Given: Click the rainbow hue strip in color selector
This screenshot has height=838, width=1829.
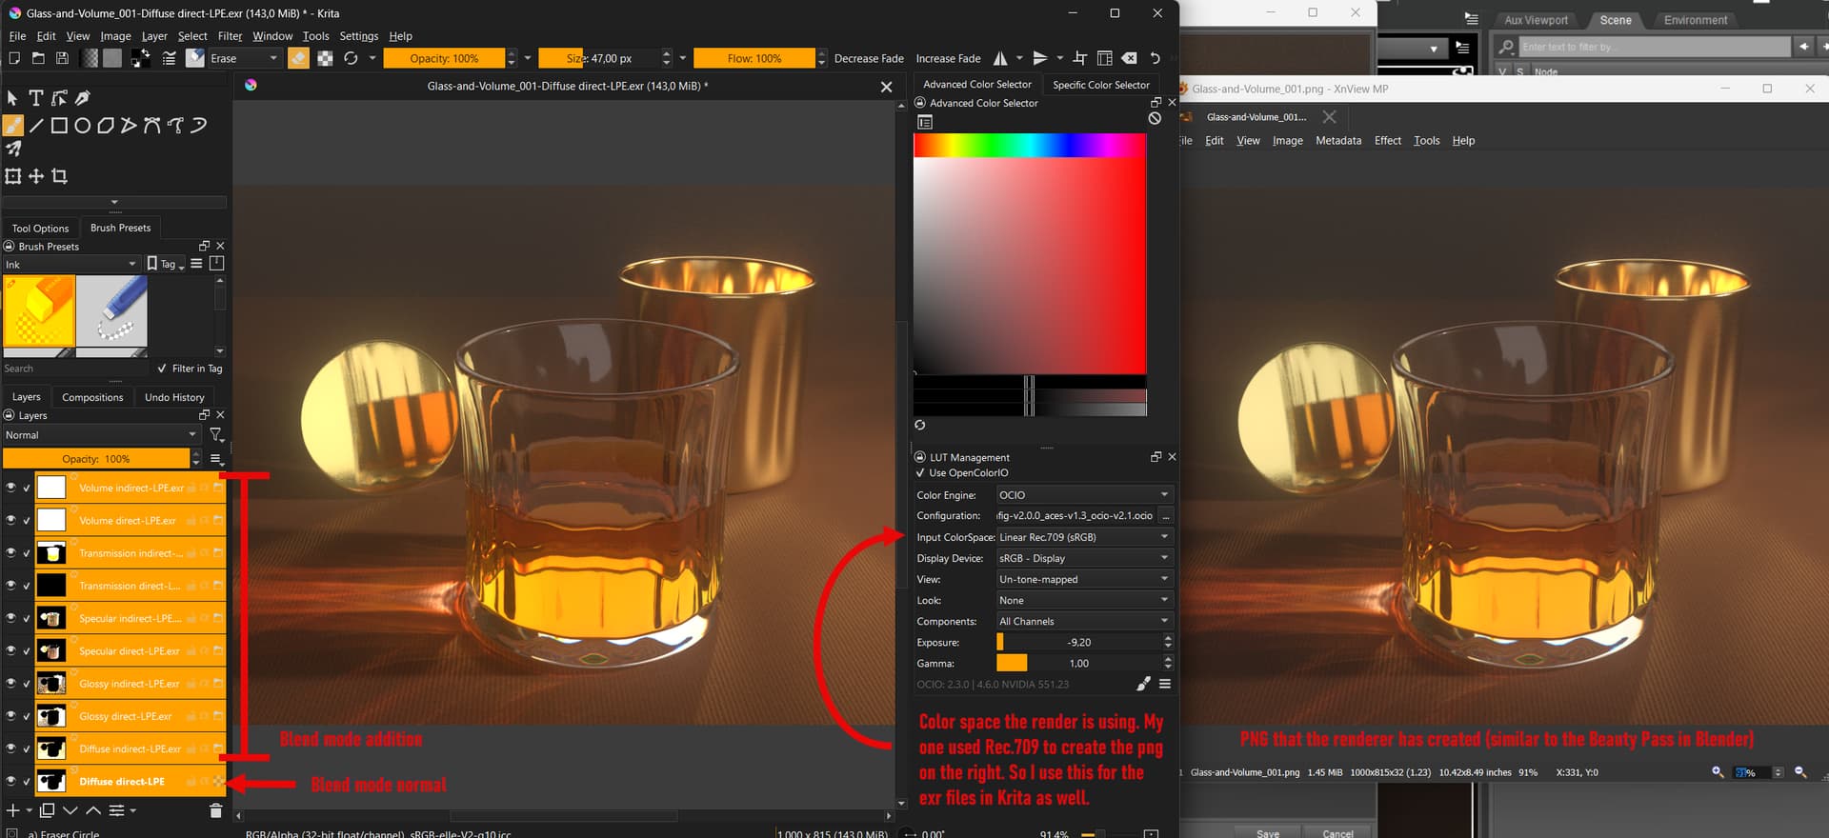Looking at the screenshot, I should click(1029, 145).
